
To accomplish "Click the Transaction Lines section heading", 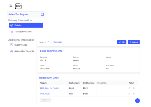I will pos(49,78).
